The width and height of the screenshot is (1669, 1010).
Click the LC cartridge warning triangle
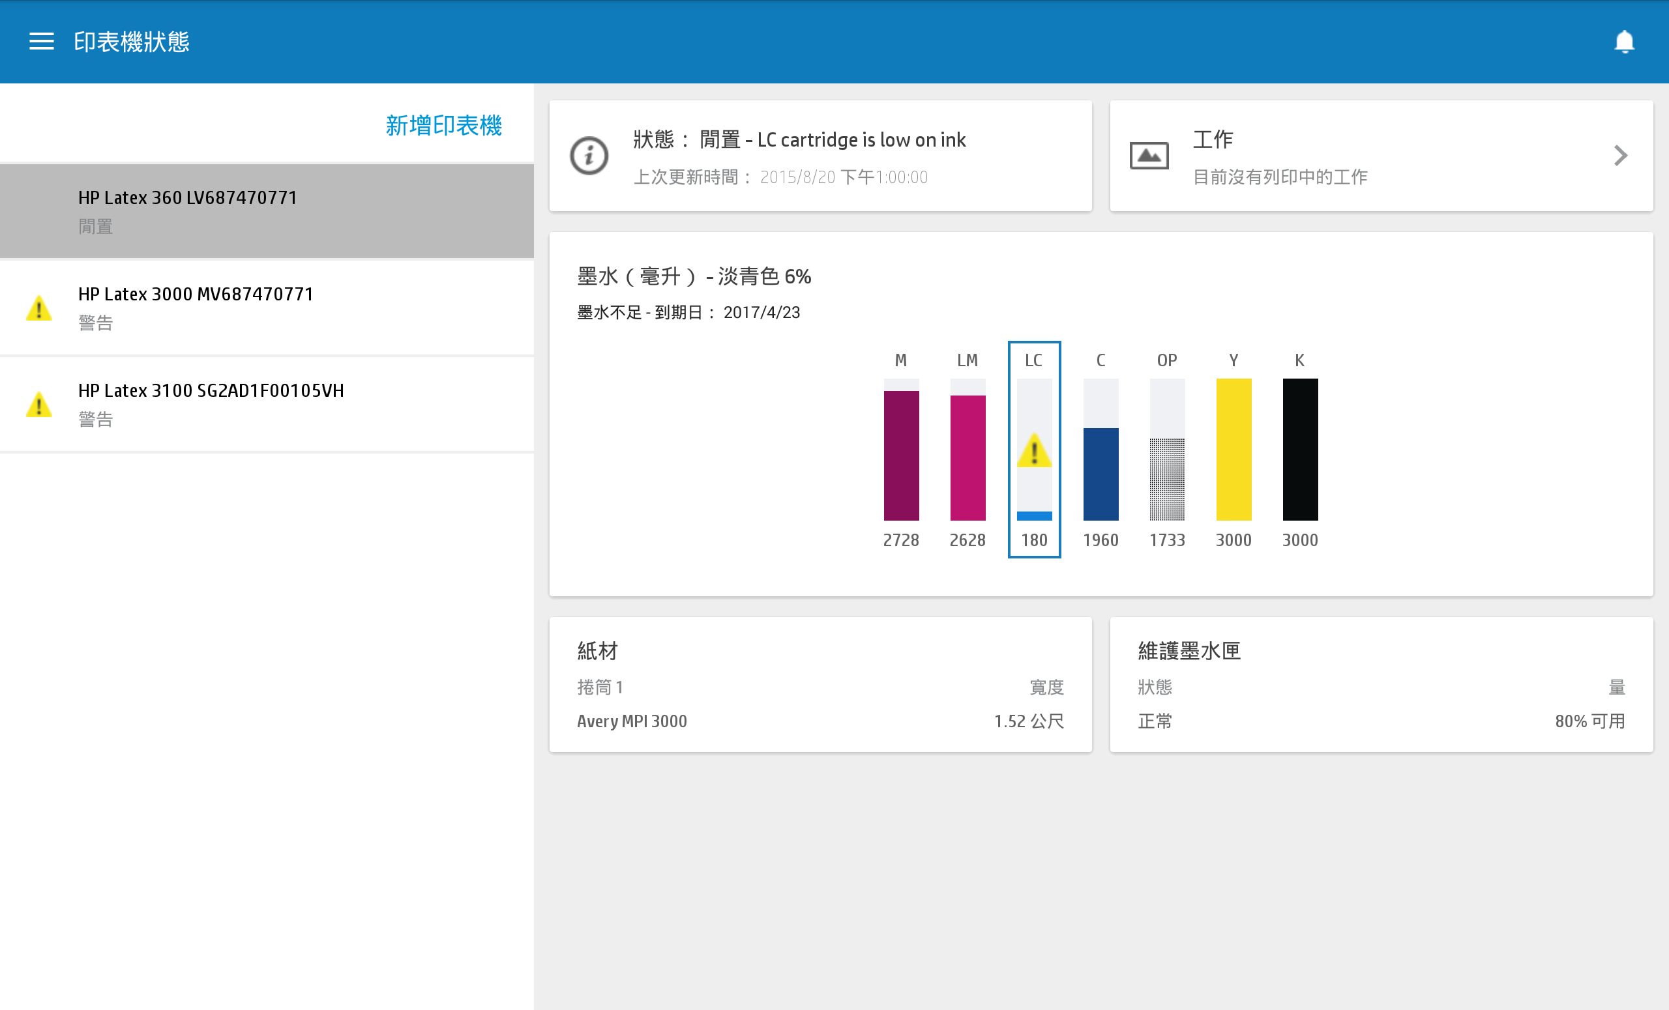1033,451
